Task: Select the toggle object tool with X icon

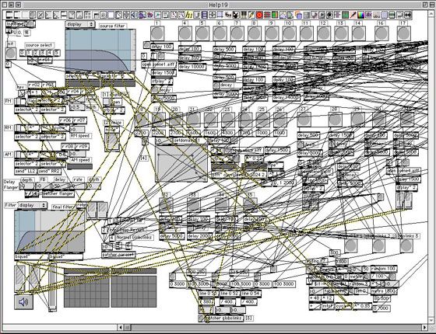Action: click(40, 15)
